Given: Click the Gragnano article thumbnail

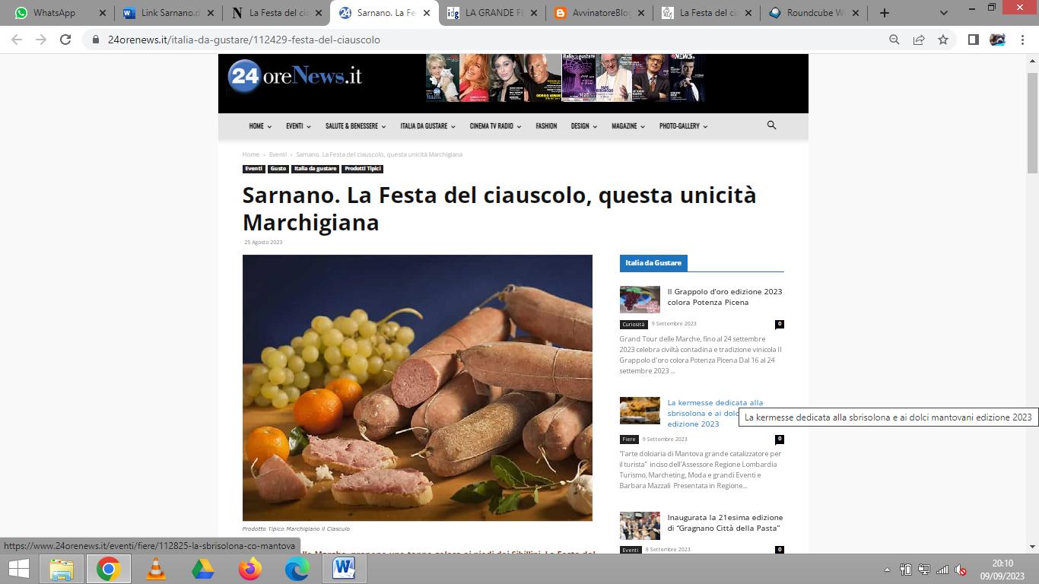Looking at the screenshot, I should pyautogui.click(x=640, y=525).
